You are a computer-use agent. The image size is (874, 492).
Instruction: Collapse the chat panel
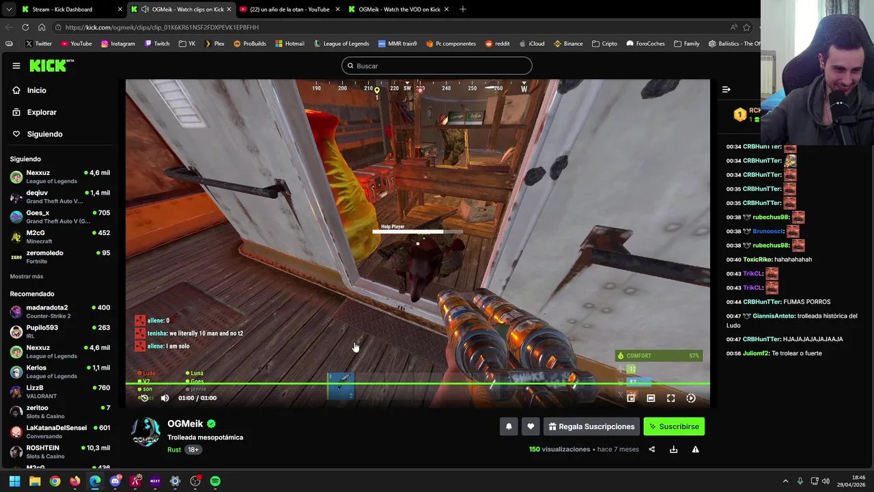[x=726, y=90]
